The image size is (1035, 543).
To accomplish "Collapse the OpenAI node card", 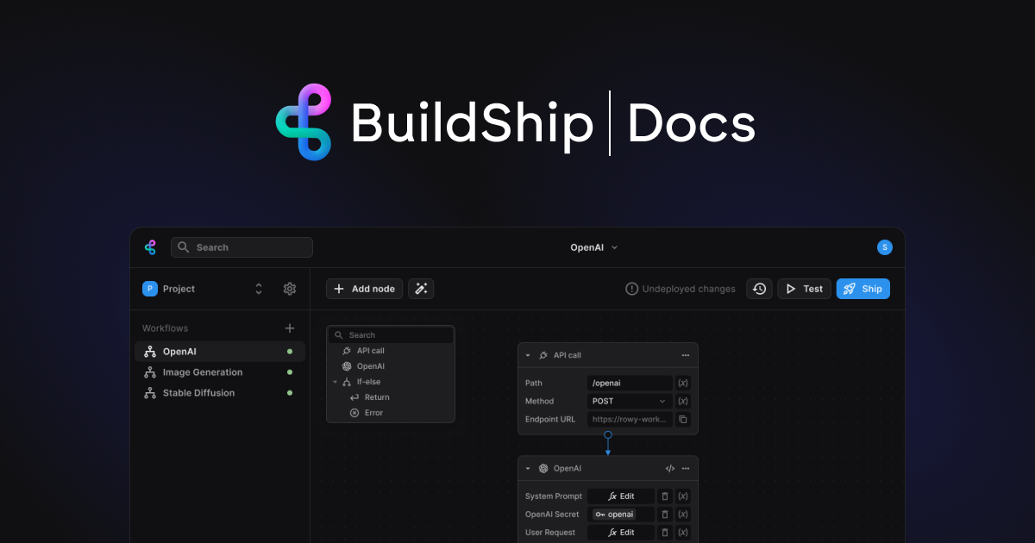I will pos(528,469).
